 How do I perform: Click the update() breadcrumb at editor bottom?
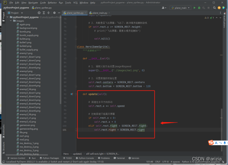pos(77,153)
